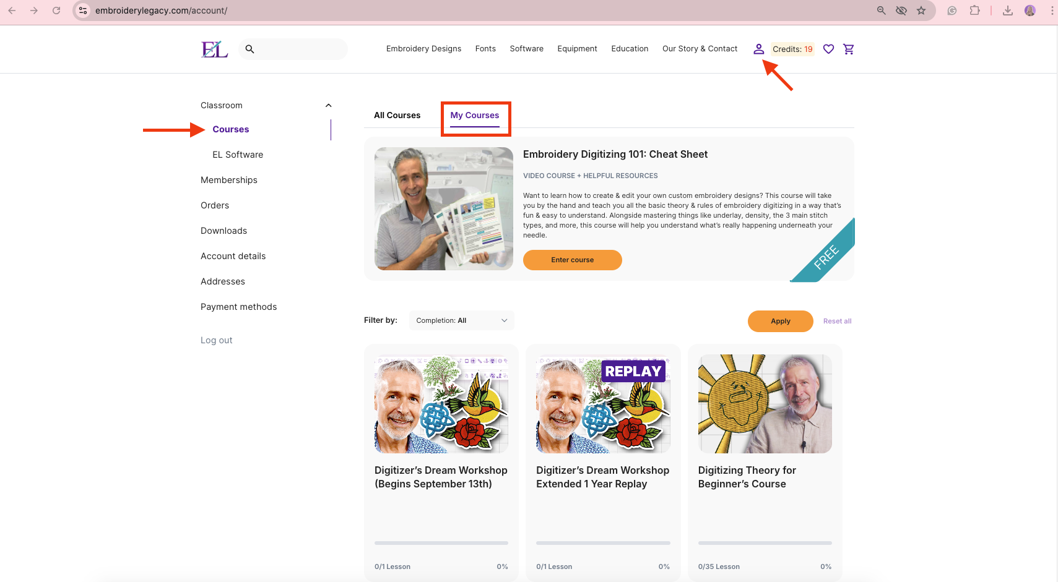The width and height of the screenshot is (1058, 582).
Task: Open Account details in sidebar
Action: tap(233, 256)
